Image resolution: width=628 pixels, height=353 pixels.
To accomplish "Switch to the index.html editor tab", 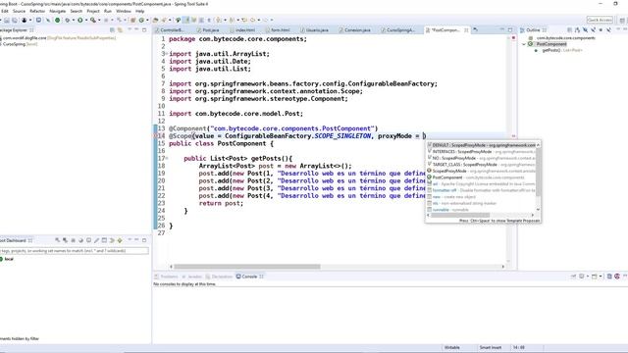I will click(x=242, y=30).
